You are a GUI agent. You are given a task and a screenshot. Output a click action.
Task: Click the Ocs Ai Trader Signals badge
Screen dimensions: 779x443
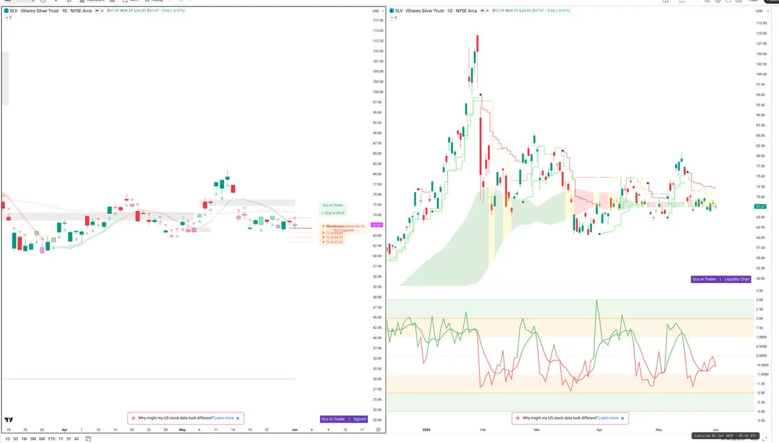click(344, 419)
